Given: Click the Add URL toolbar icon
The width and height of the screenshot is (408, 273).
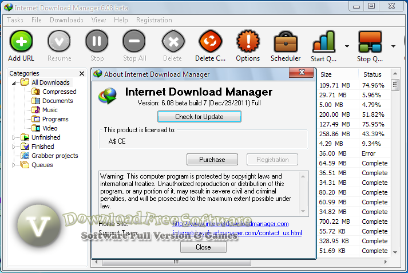Looking at the screenshot, I should coord(21,42).
